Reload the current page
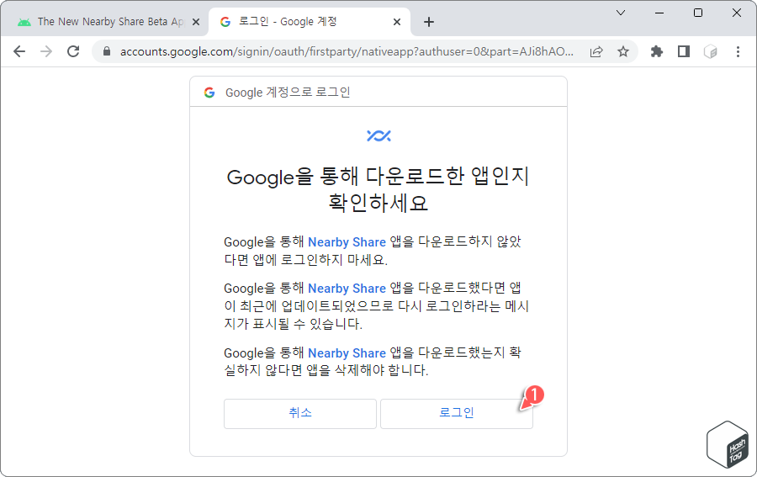The image size is (757, 477). tap(73, 51)
